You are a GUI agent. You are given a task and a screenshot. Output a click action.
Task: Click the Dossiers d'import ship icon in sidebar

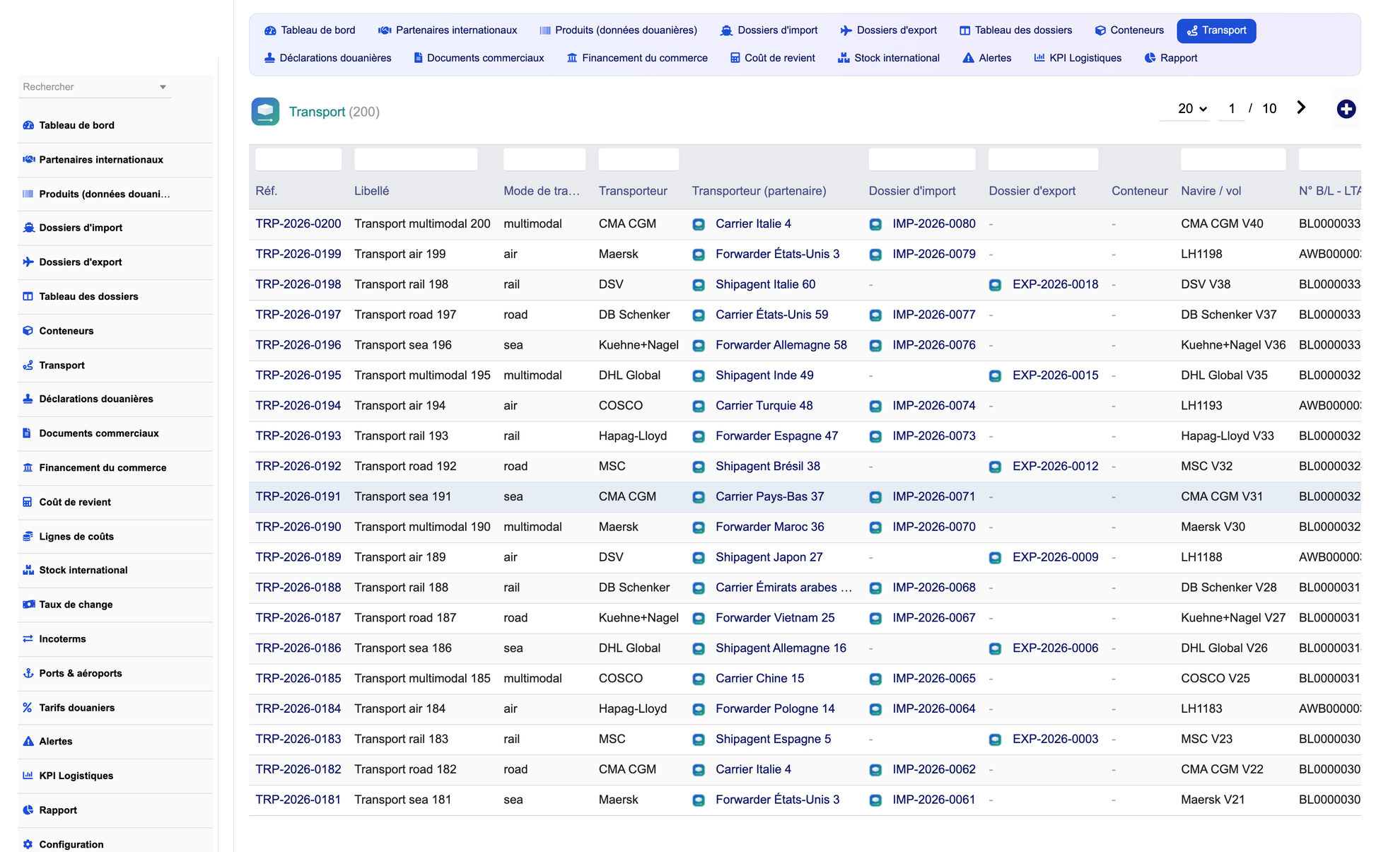point(28,228)
